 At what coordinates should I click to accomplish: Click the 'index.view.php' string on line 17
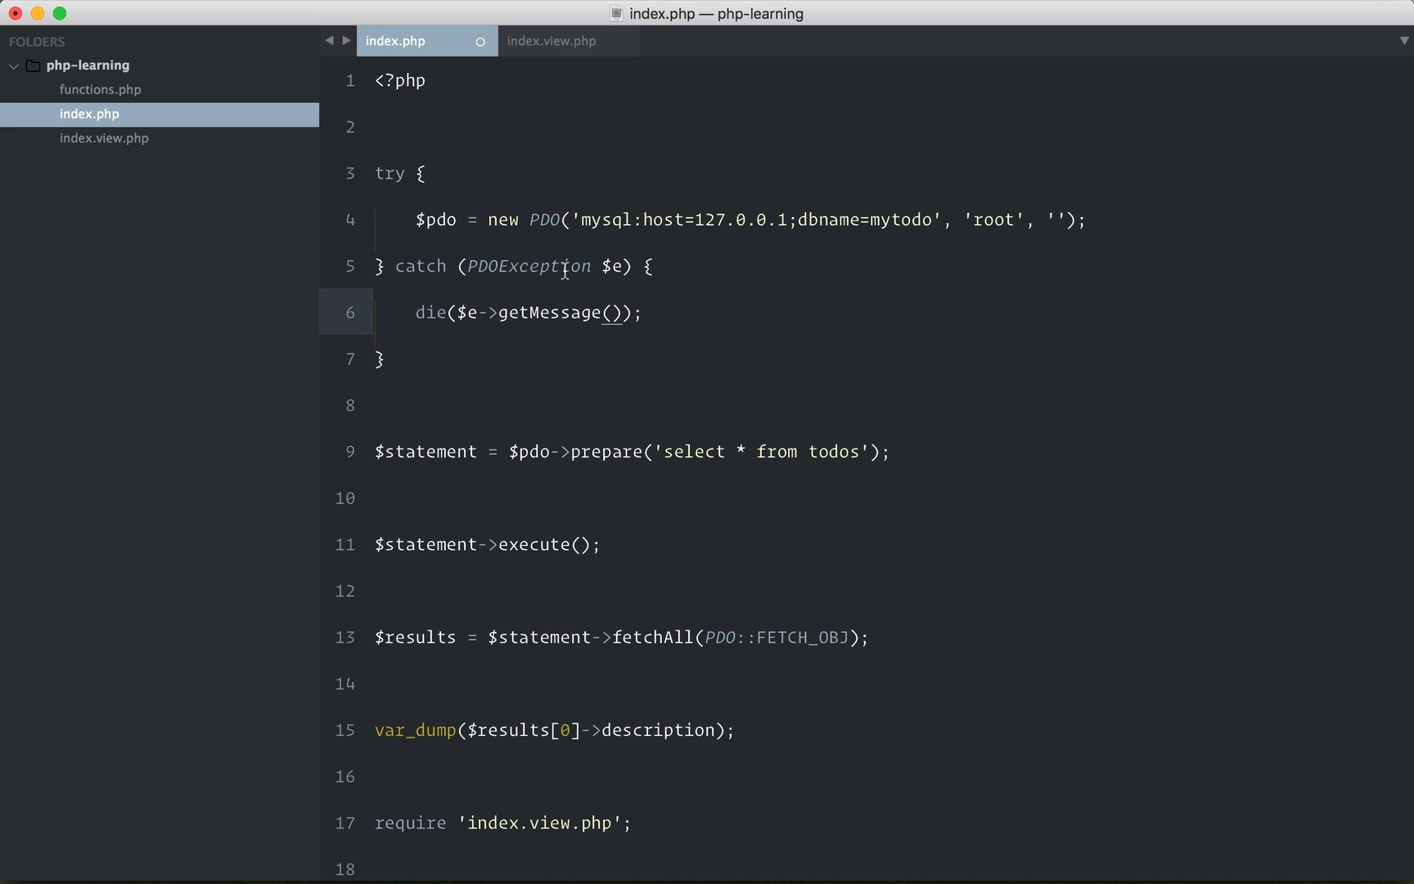pos(539,823)
